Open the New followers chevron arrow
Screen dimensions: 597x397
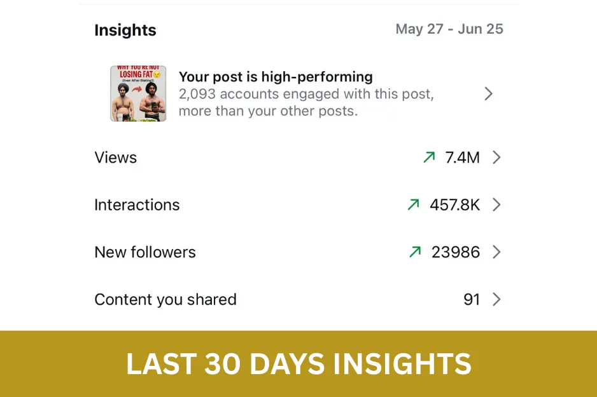coord(496,252)
